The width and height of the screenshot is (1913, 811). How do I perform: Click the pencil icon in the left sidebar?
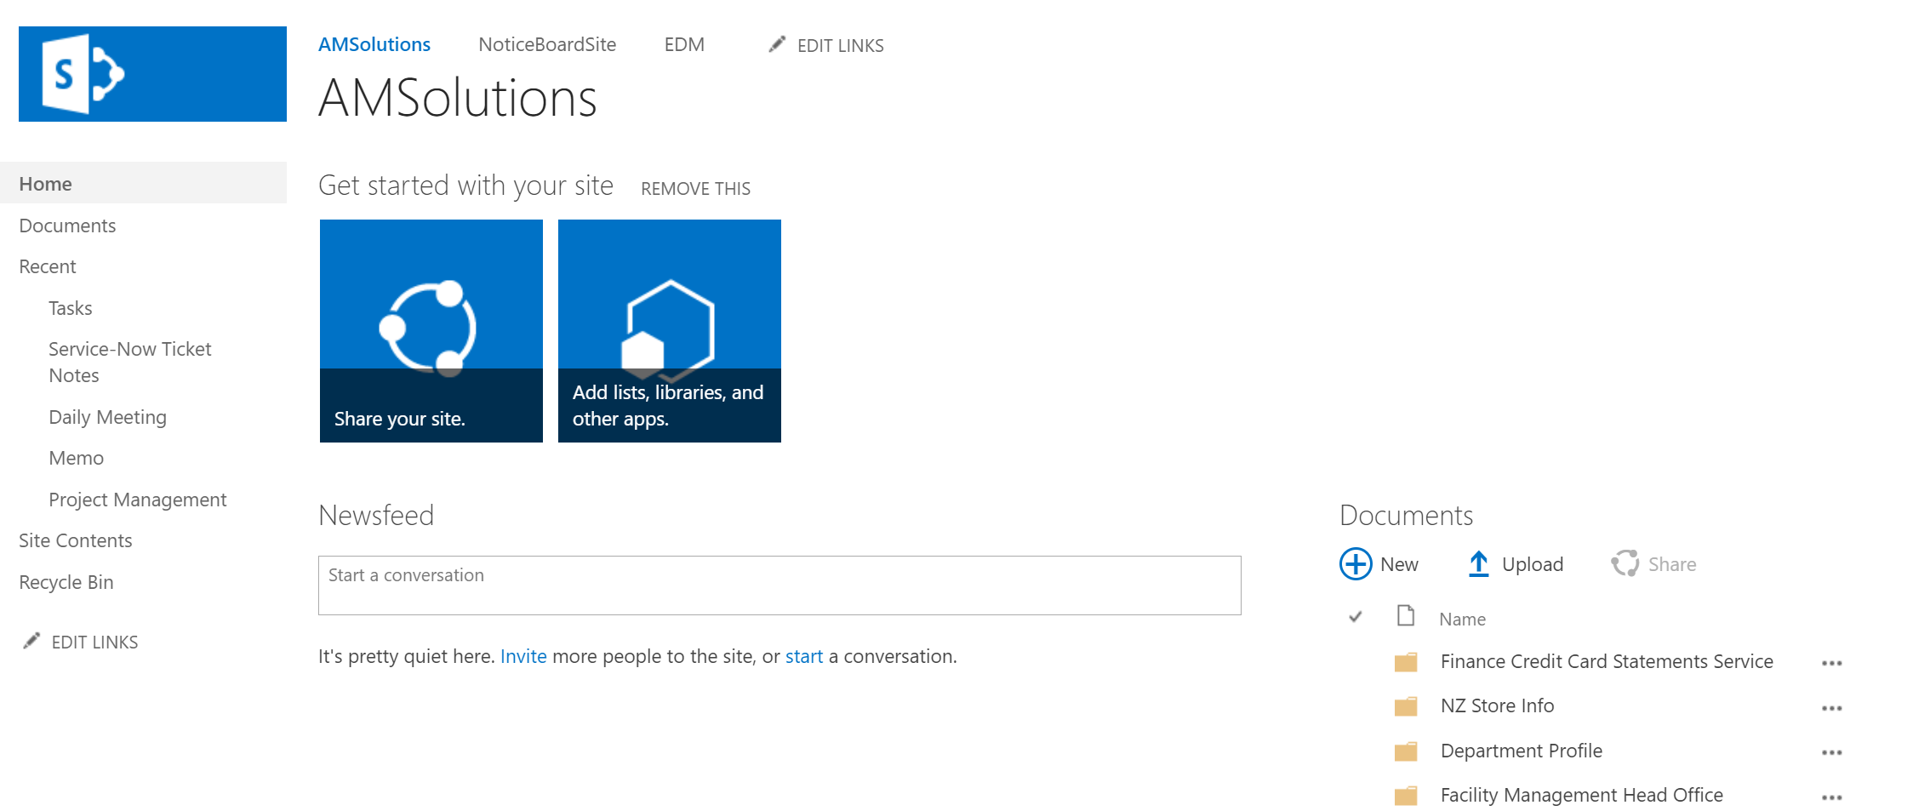point(31,642)
